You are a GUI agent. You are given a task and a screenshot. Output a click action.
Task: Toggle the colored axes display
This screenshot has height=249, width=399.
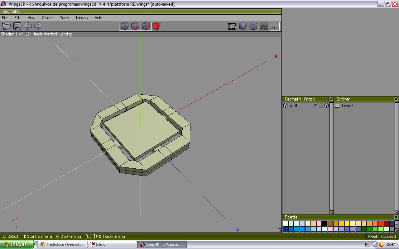[275, 26]
